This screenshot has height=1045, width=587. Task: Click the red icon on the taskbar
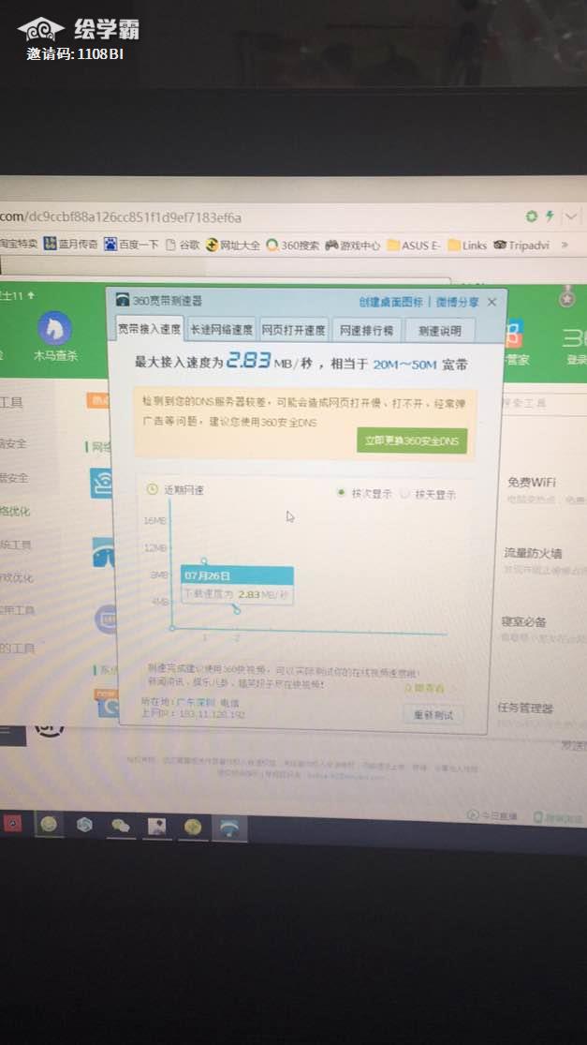point(12,824)
